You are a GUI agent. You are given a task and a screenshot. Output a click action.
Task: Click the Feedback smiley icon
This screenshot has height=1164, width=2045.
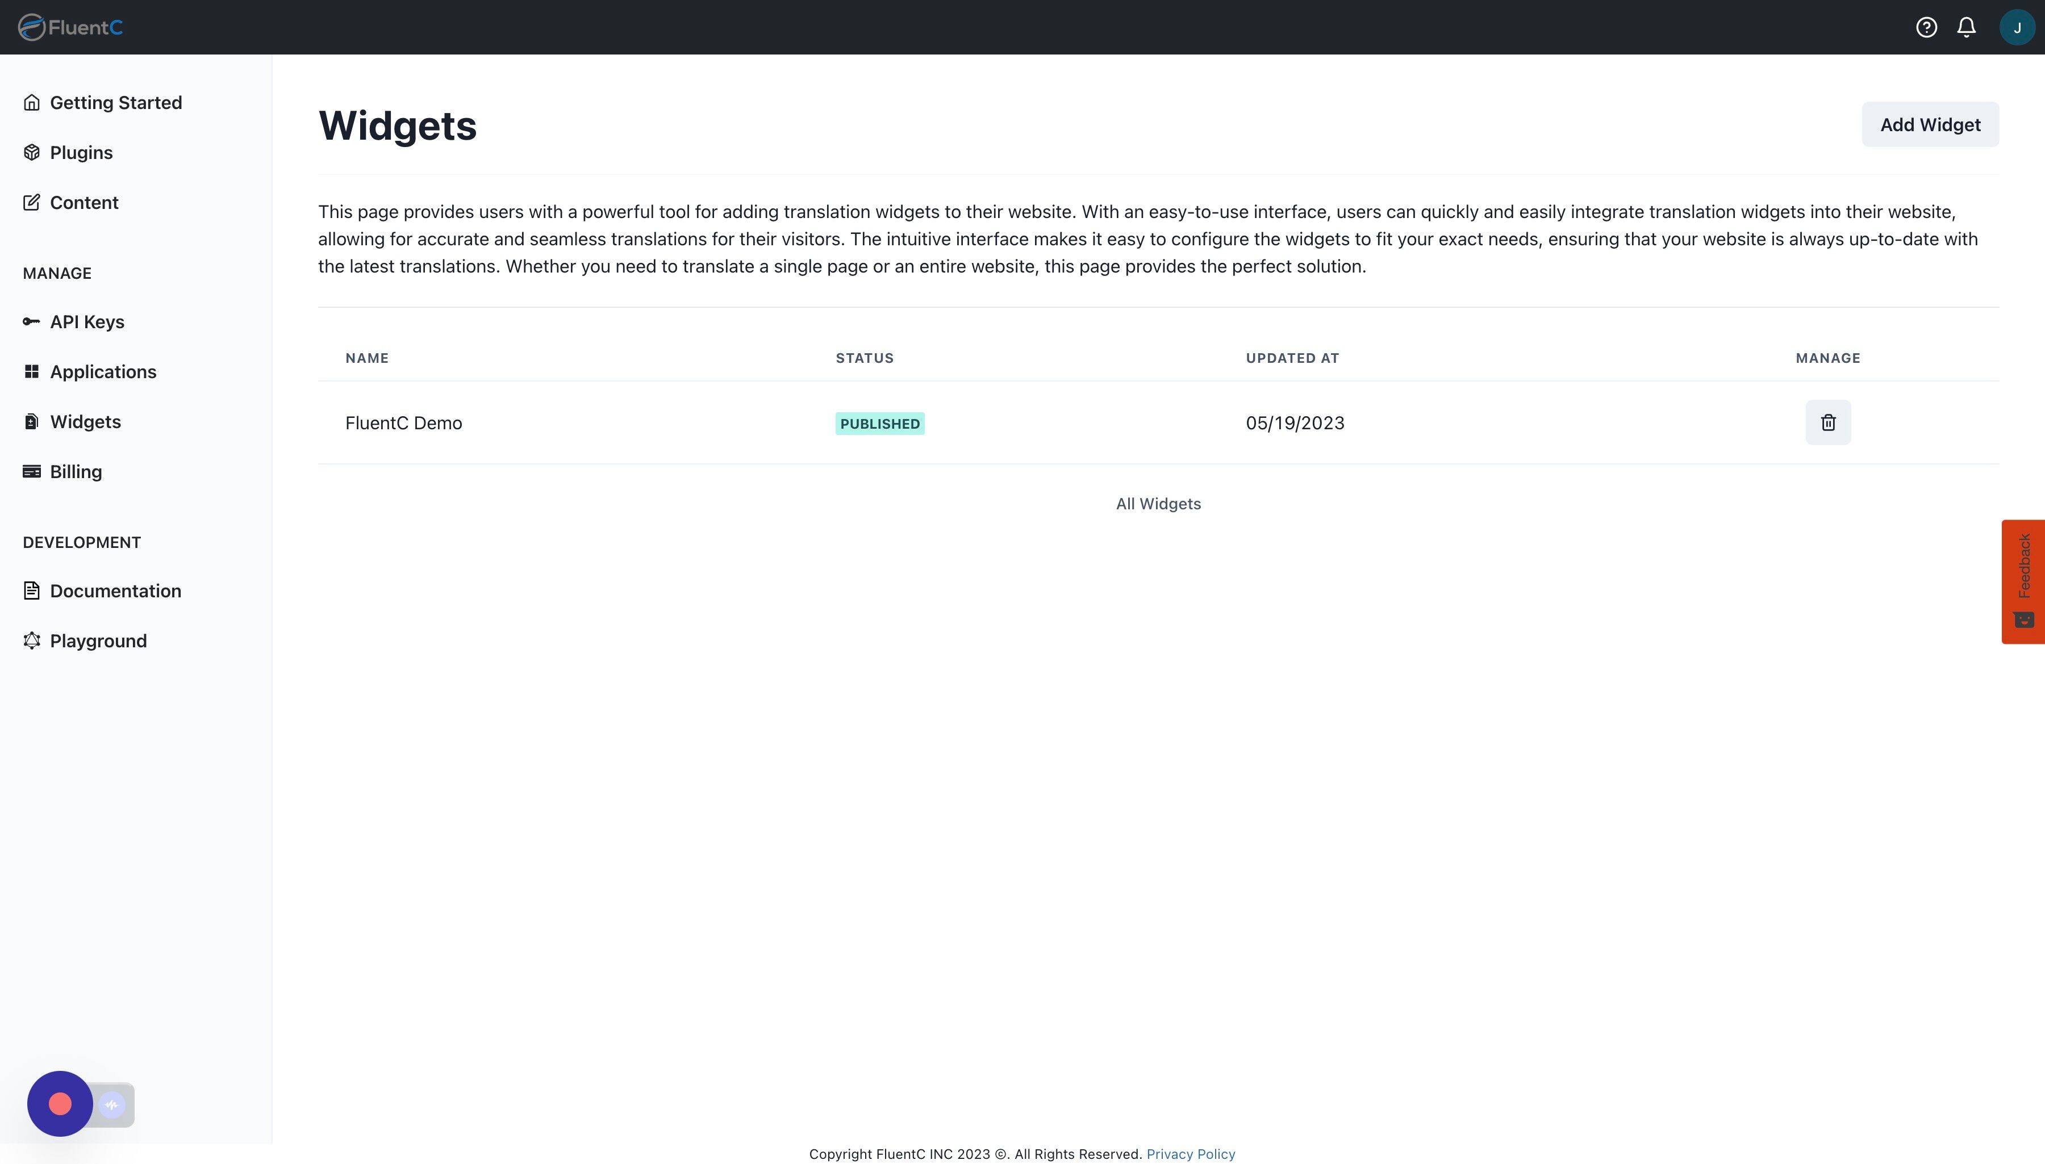click(x=2023, y=619)
